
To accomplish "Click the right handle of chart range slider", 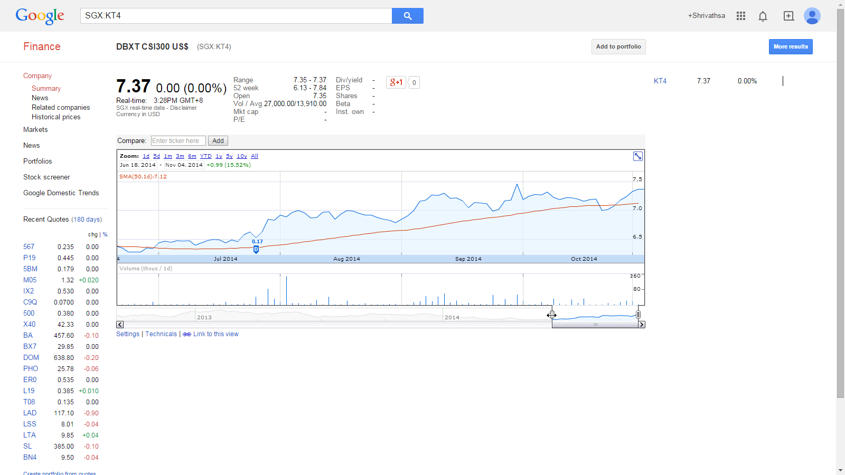I will click(x=638, y=315).
